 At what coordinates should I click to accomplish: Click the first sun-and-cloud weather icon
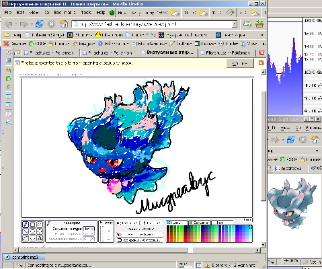click(x=175, y=13)
